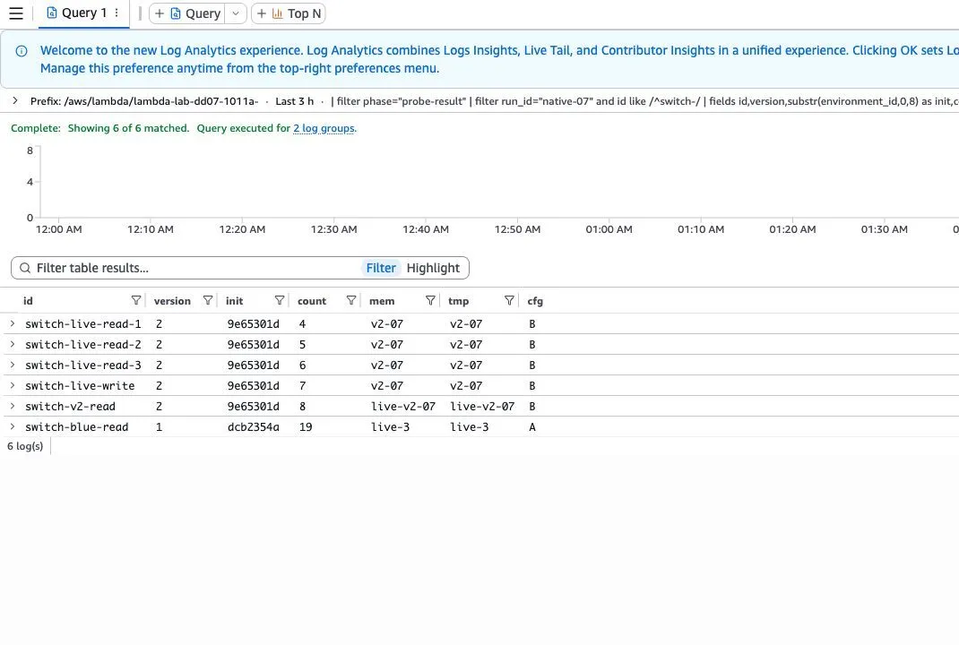959x645 pixels.
Task: Click the 01:00 AM timeline label
Action: click(x=609, y=229)
